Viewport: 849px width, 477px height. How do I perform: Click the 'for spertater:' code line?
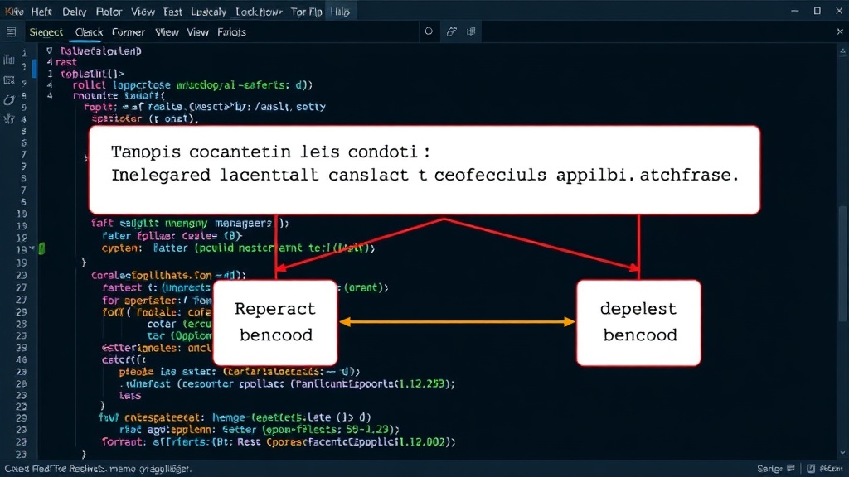tap(157, 300)
